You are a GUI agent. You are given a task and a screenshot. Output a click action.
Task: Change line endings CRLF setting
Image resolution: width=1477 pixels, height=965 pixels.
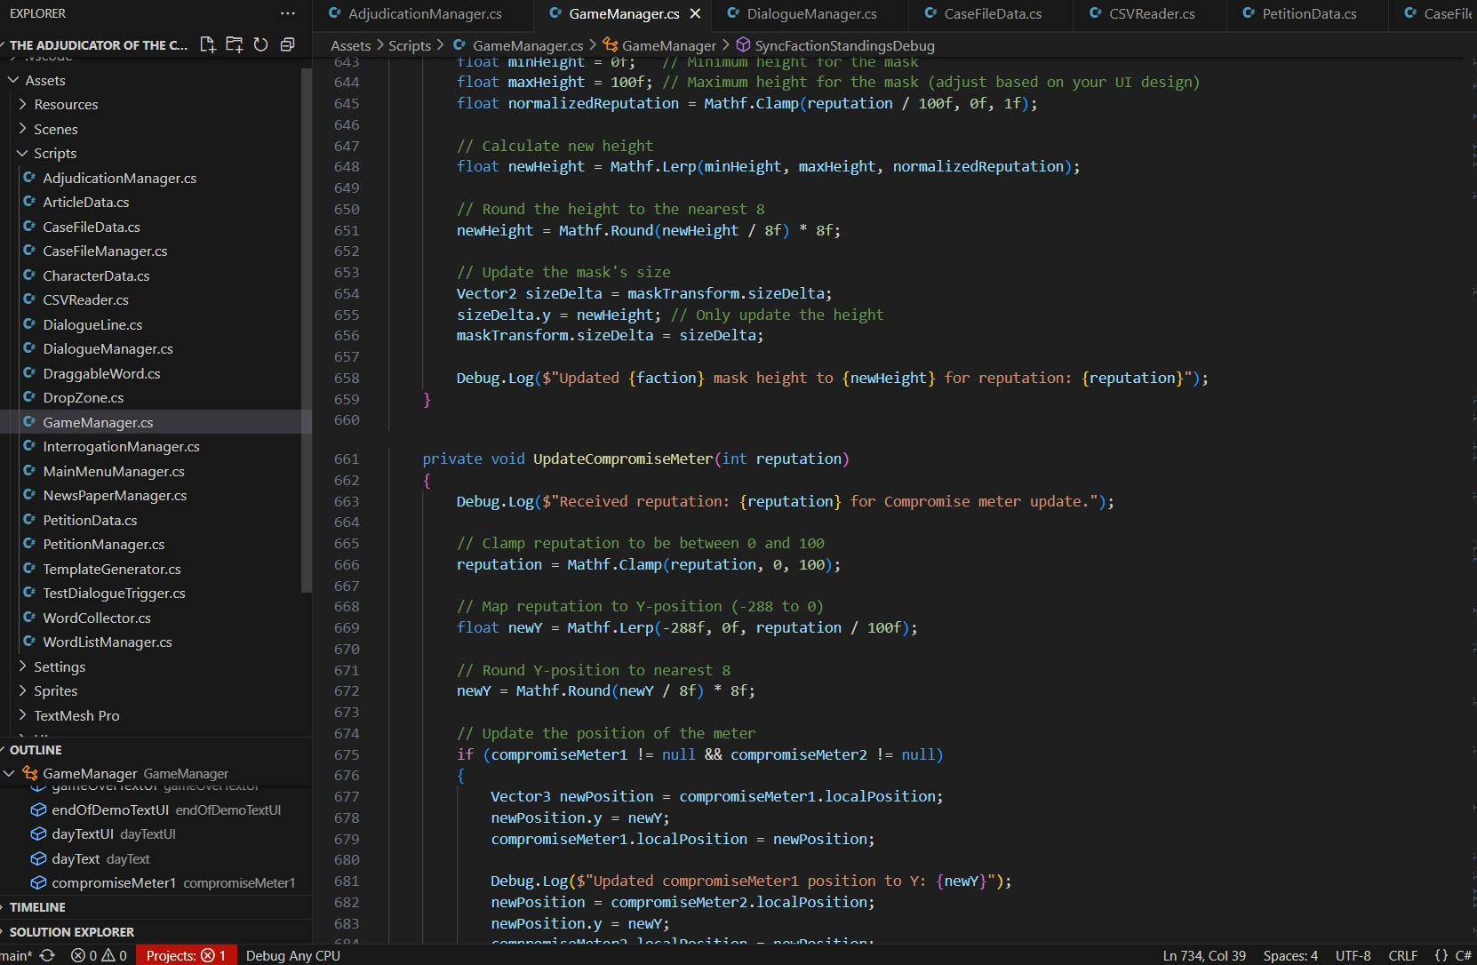click(1402, 955)
